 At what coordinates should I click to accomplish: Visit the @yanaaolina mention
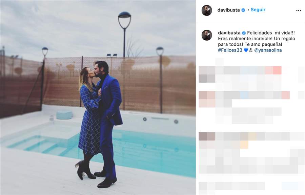click(268, 50)
